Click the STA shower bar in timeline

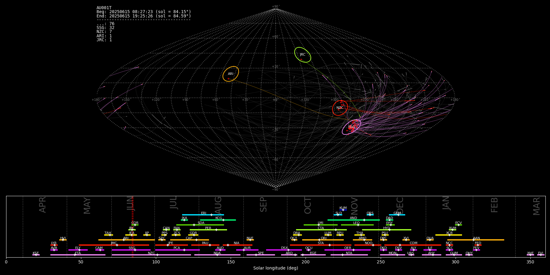pyautogui.click(x=321, y=245)
